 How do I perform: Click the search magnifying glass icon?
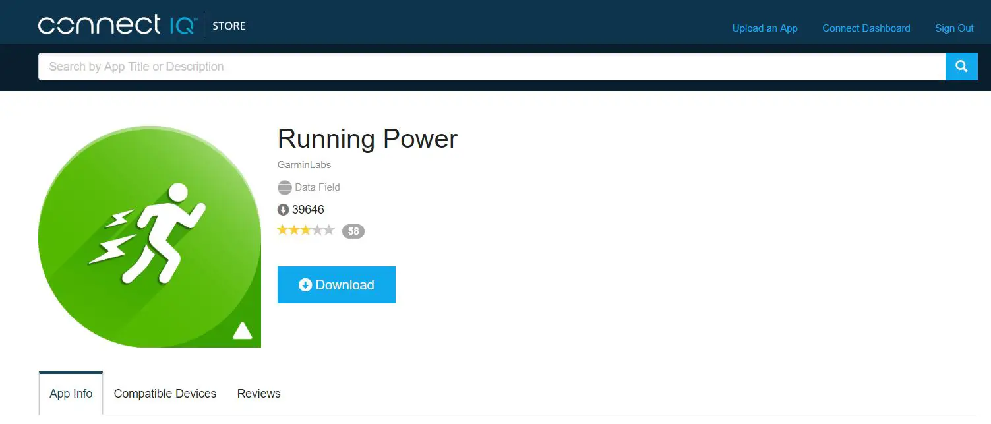961,66
